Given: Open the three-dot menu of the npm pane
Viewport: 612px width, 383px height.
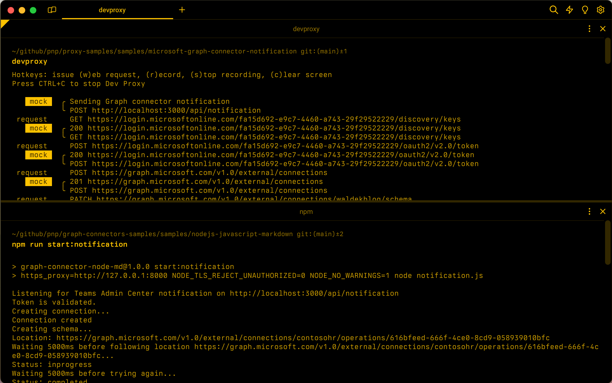Looking at the screenshot, I should pos(589,211).
